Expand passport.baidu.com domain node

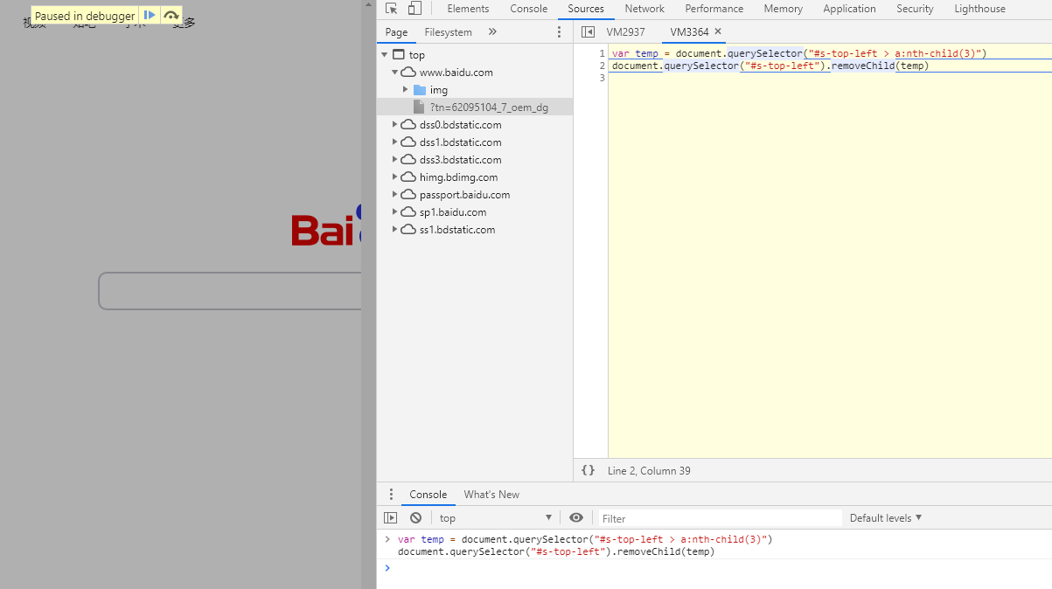[x=394, y=195]
